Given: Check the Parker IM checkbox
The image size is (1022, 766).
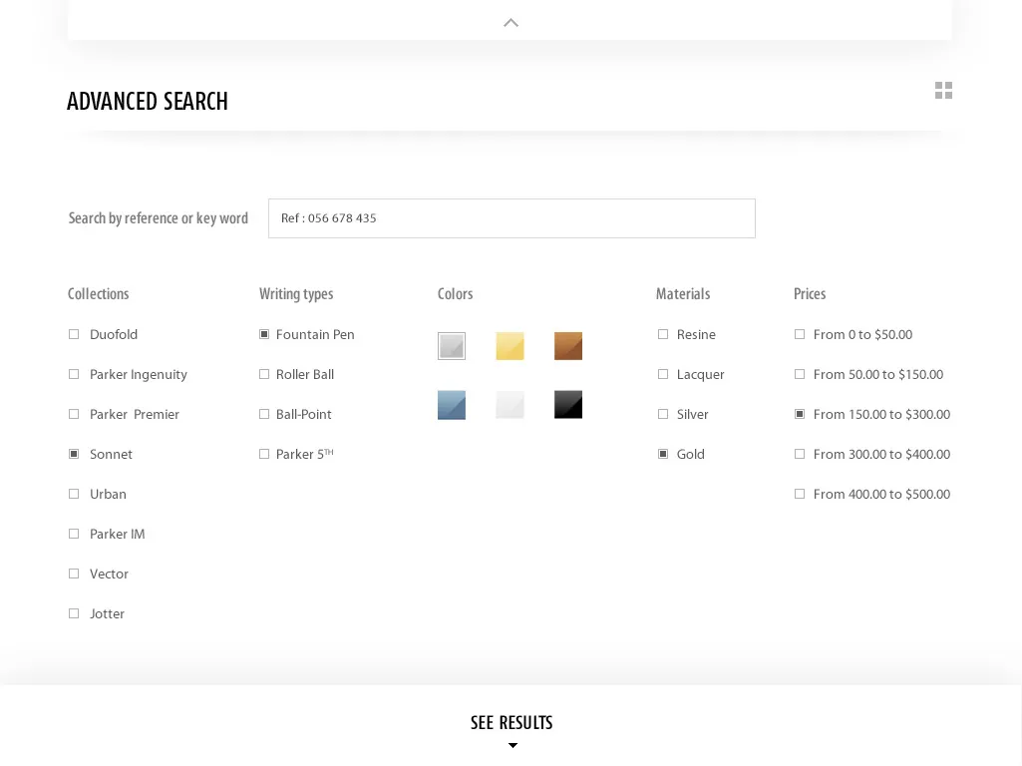Looking at the screenshot, I should 74,534.
